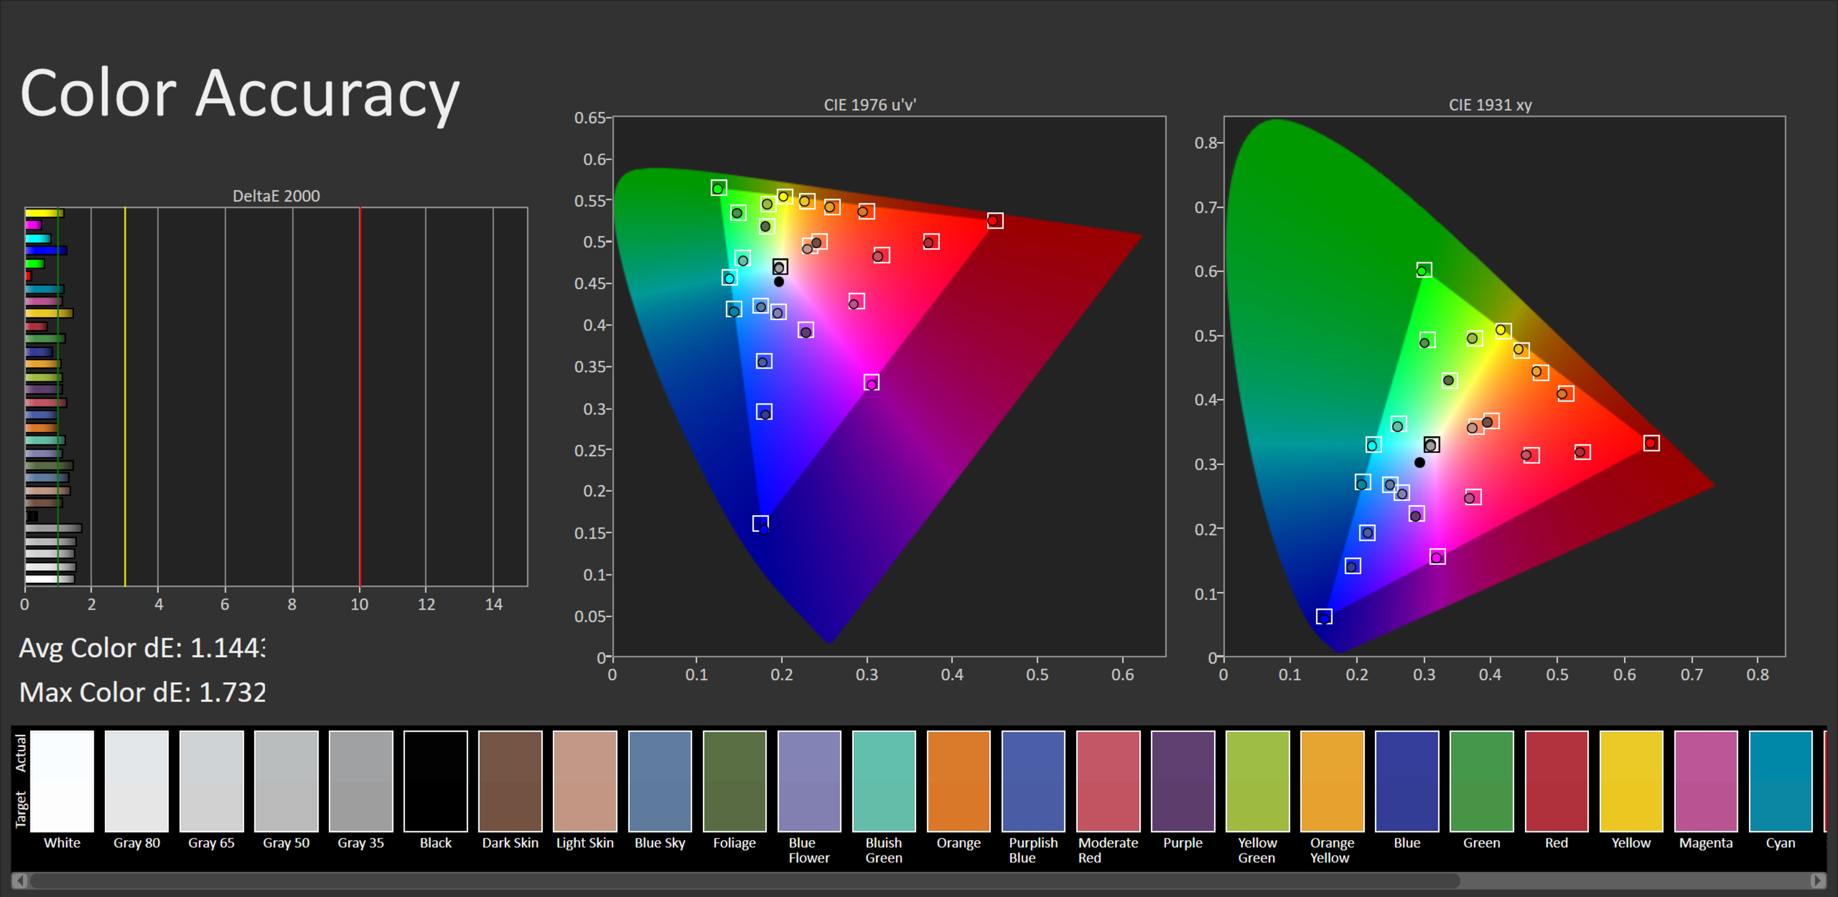Viewport: 1838px width, 897px height.
Task: Click the left scroll arrow button
Action: (x=20, y=881)
